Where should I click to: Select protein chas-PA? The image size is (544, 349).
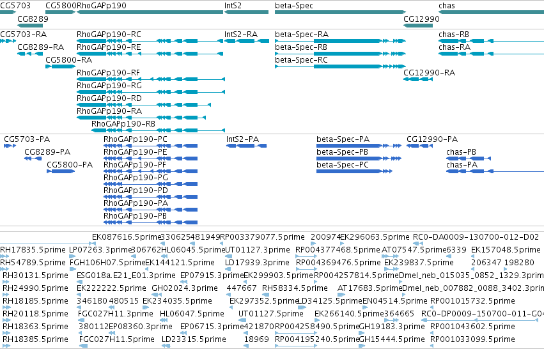[462, 165]
